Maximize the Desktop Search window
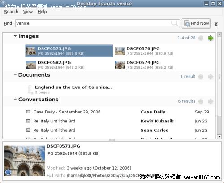Viewport: 224px width, 183px height. 213,4
